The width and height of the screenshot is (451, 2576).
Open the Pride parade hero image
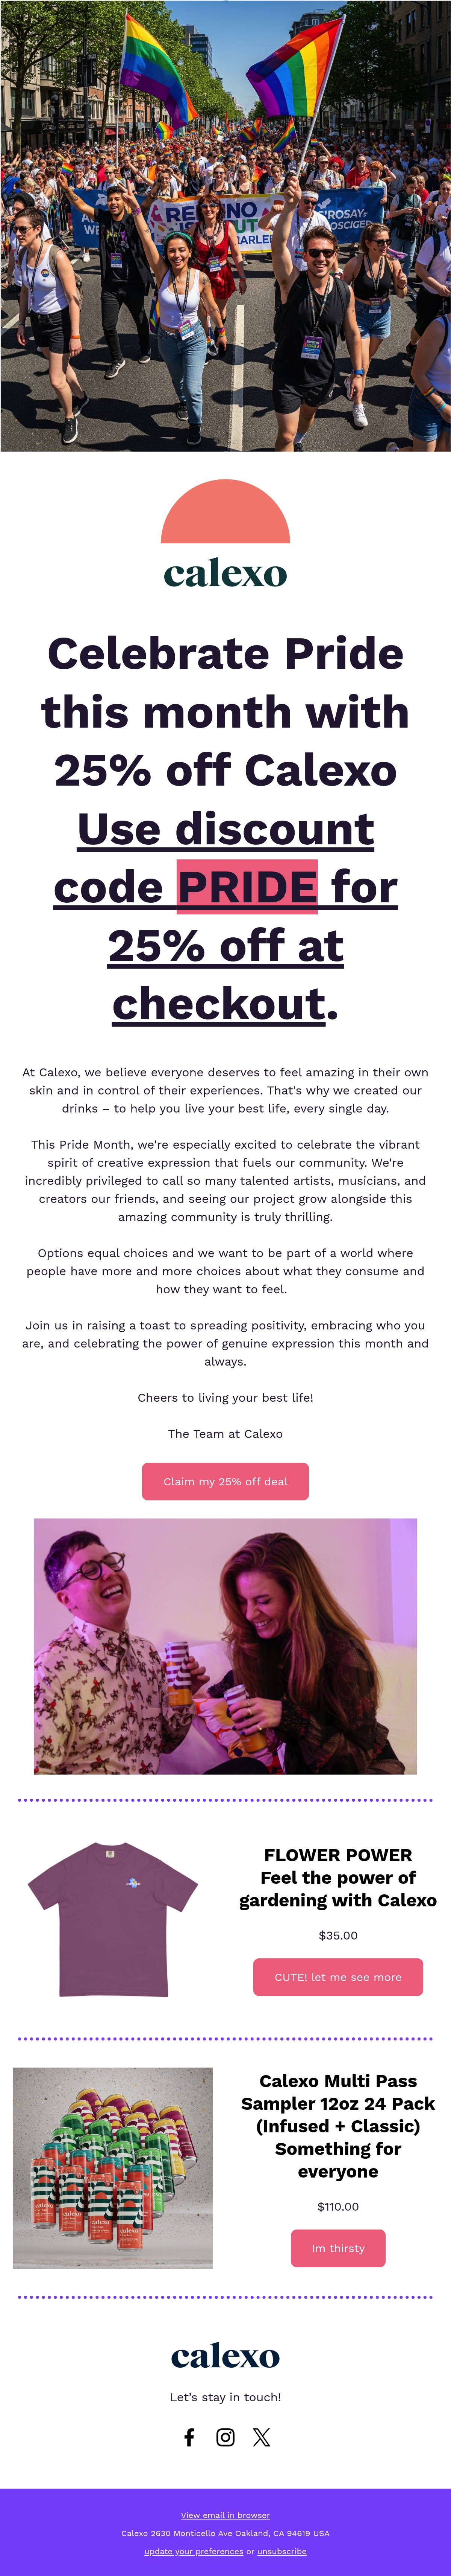click(225, 226)
